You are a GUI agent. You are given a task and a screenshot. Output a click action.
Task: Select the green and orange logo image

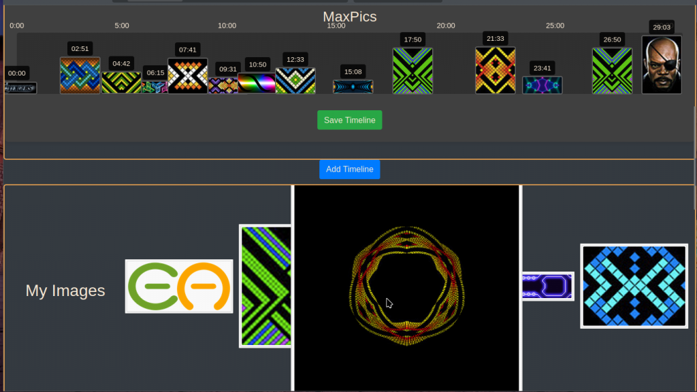179,287
